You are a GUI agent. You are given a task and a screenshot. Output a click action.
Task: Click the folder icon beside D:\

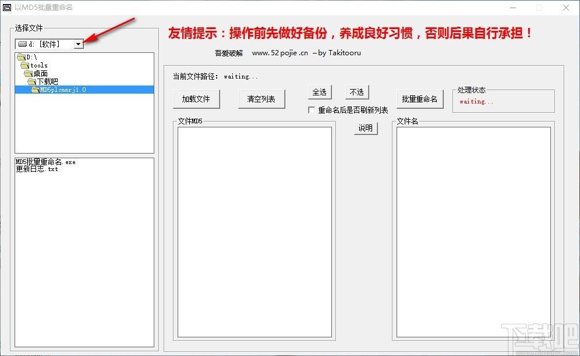coord(22,57)
